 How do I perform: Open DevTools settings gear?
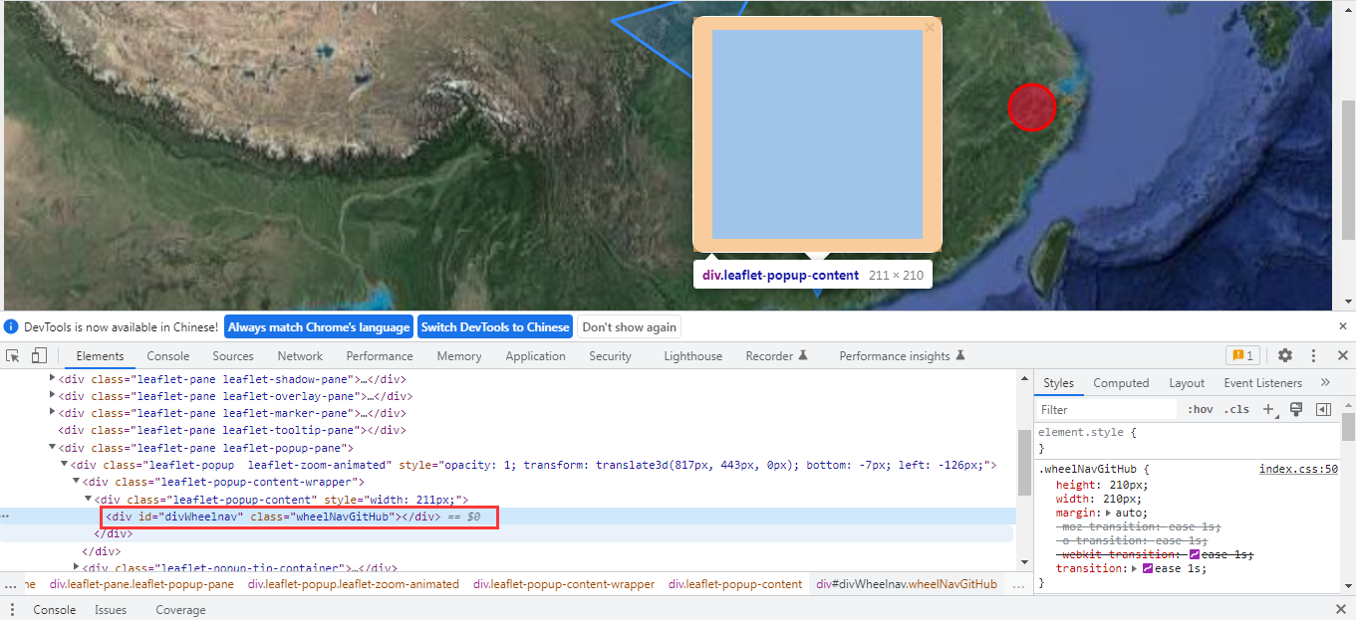point(1285,355)
